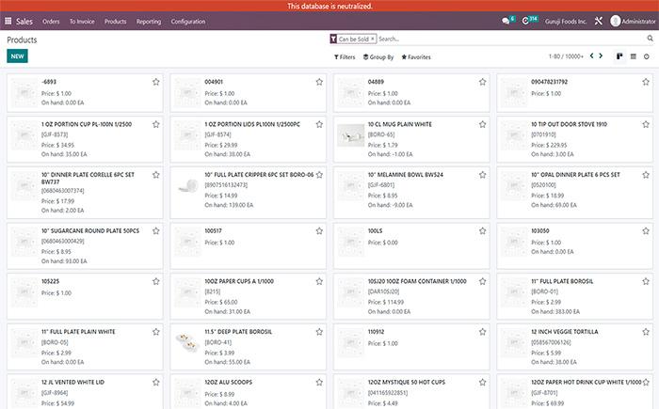Switch to Activity view clock icon
This screenshot has height=409, width=659.
[x=647, y=56]
